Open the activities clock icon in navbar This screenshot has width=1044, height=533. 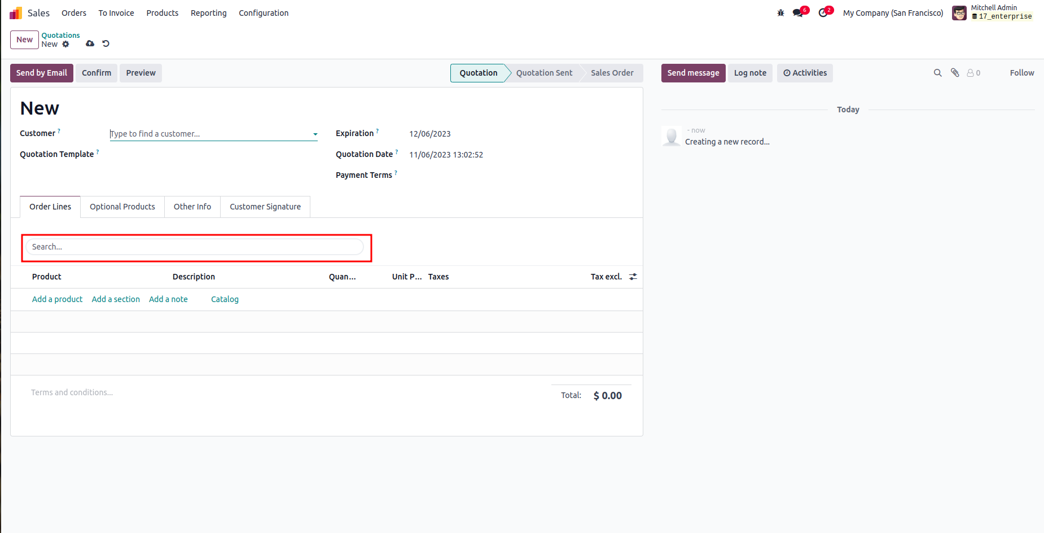tap(823, 13)
